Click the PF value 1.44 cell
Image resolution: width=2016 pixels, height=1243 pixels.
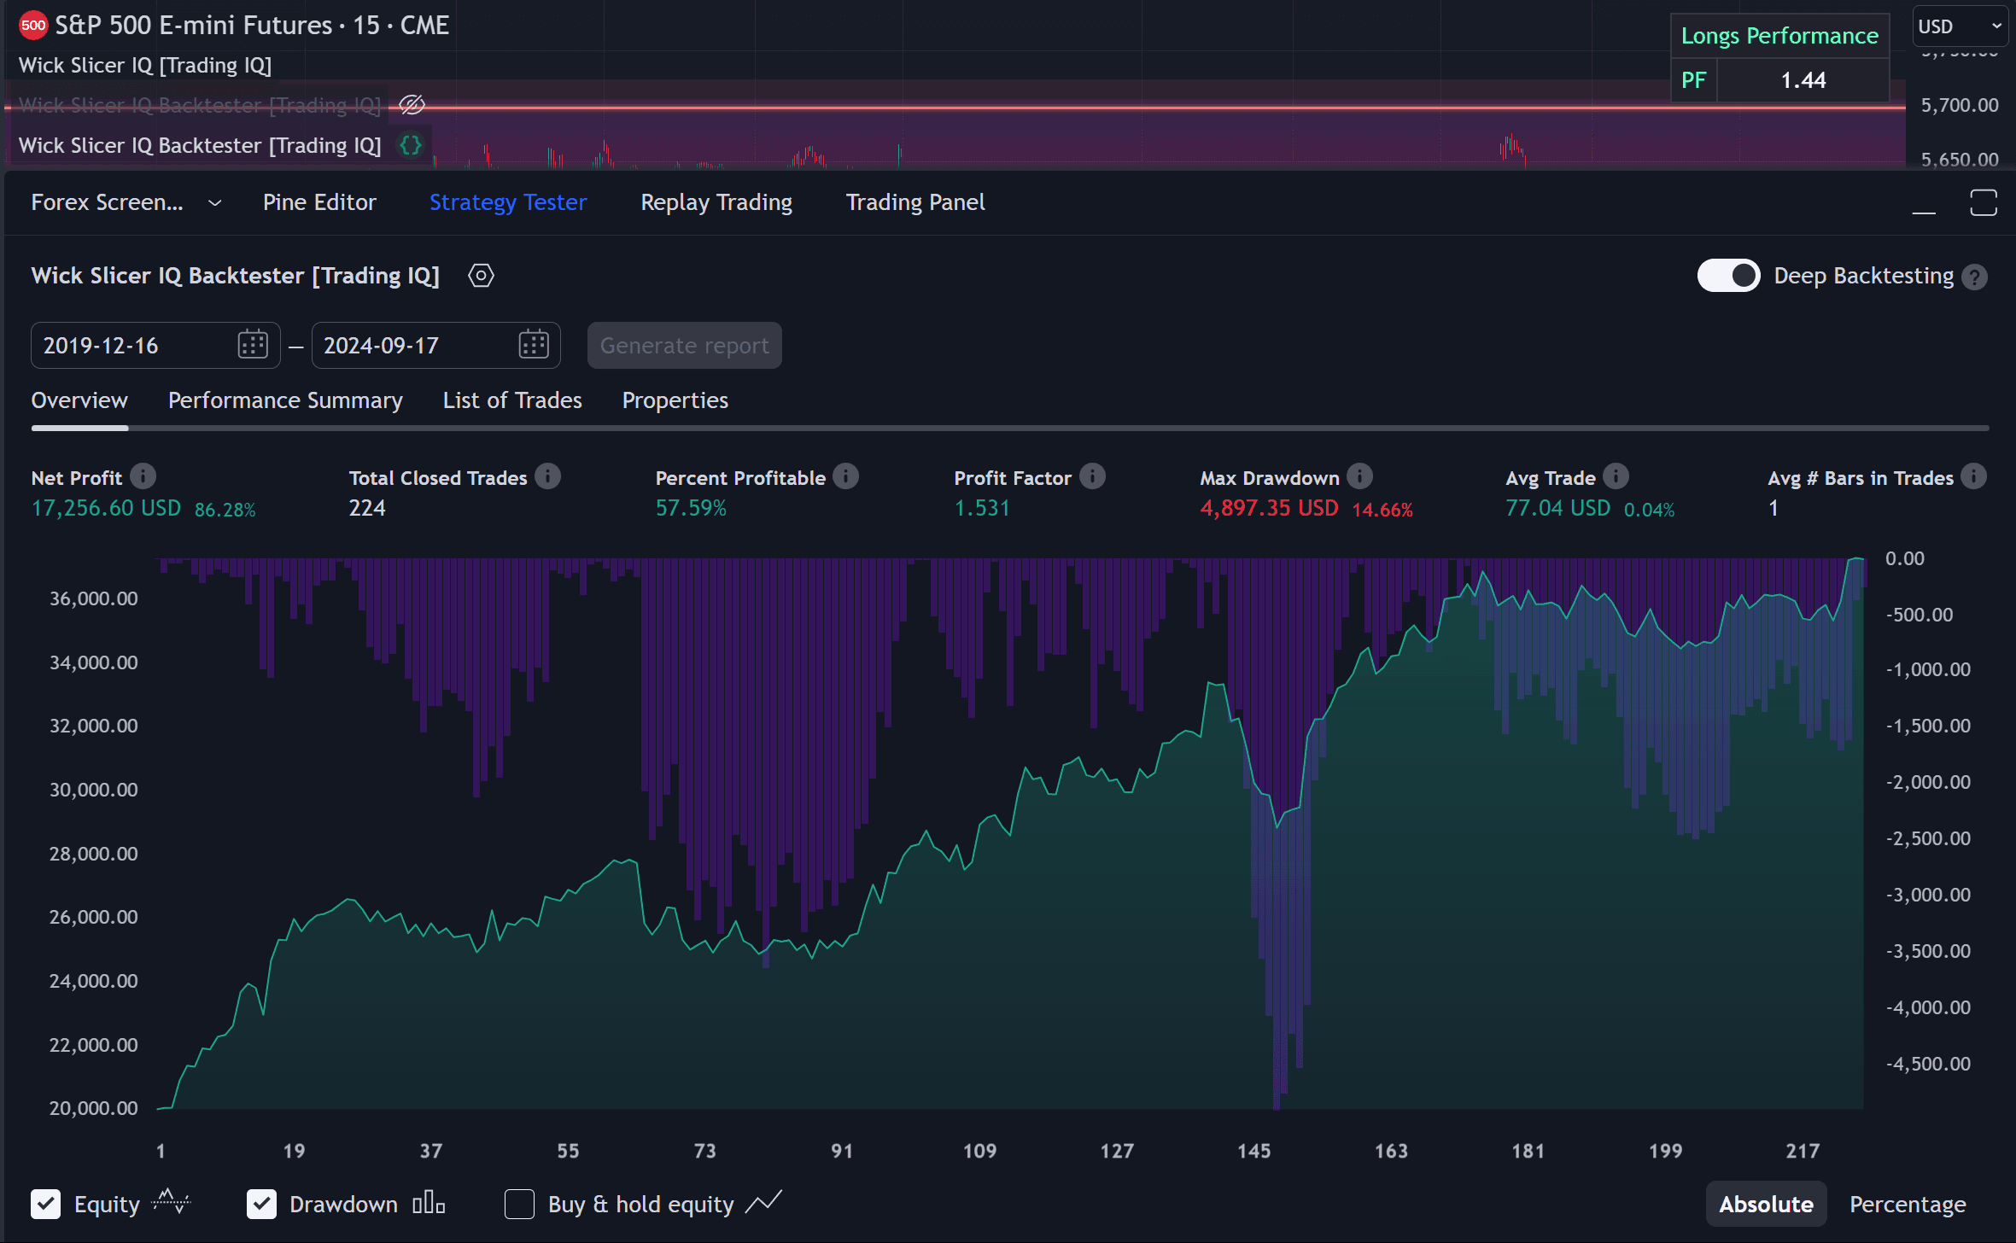click(x=1803, y=80)
